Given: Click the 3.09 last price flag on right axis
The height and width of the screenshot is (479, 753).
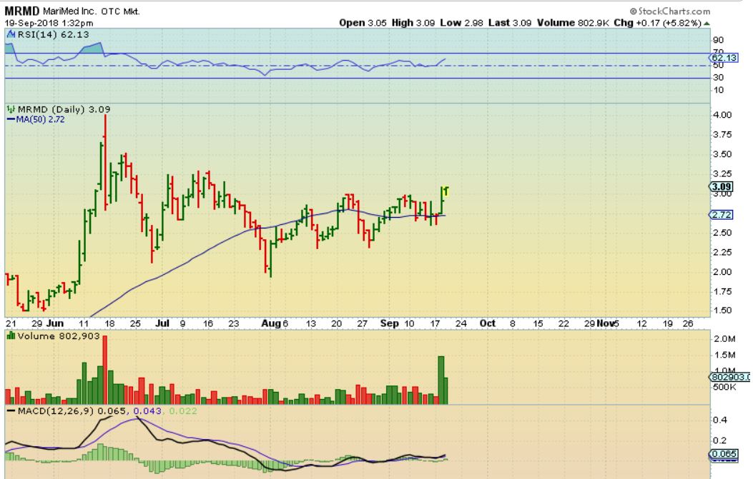Looking at the screenshot, I should [719, 187].
